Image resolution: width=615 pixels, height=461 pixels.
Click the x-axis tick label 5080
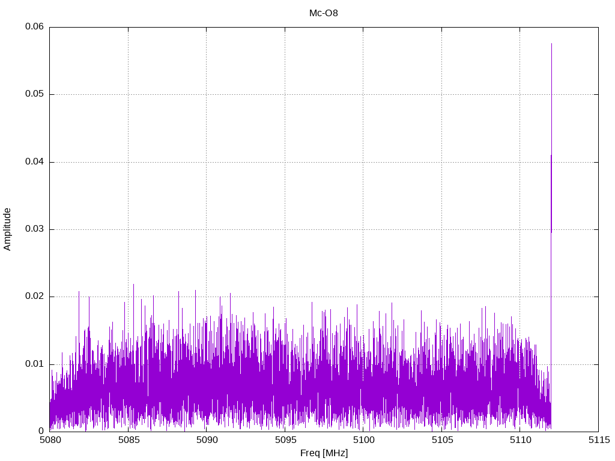point(50,440)
